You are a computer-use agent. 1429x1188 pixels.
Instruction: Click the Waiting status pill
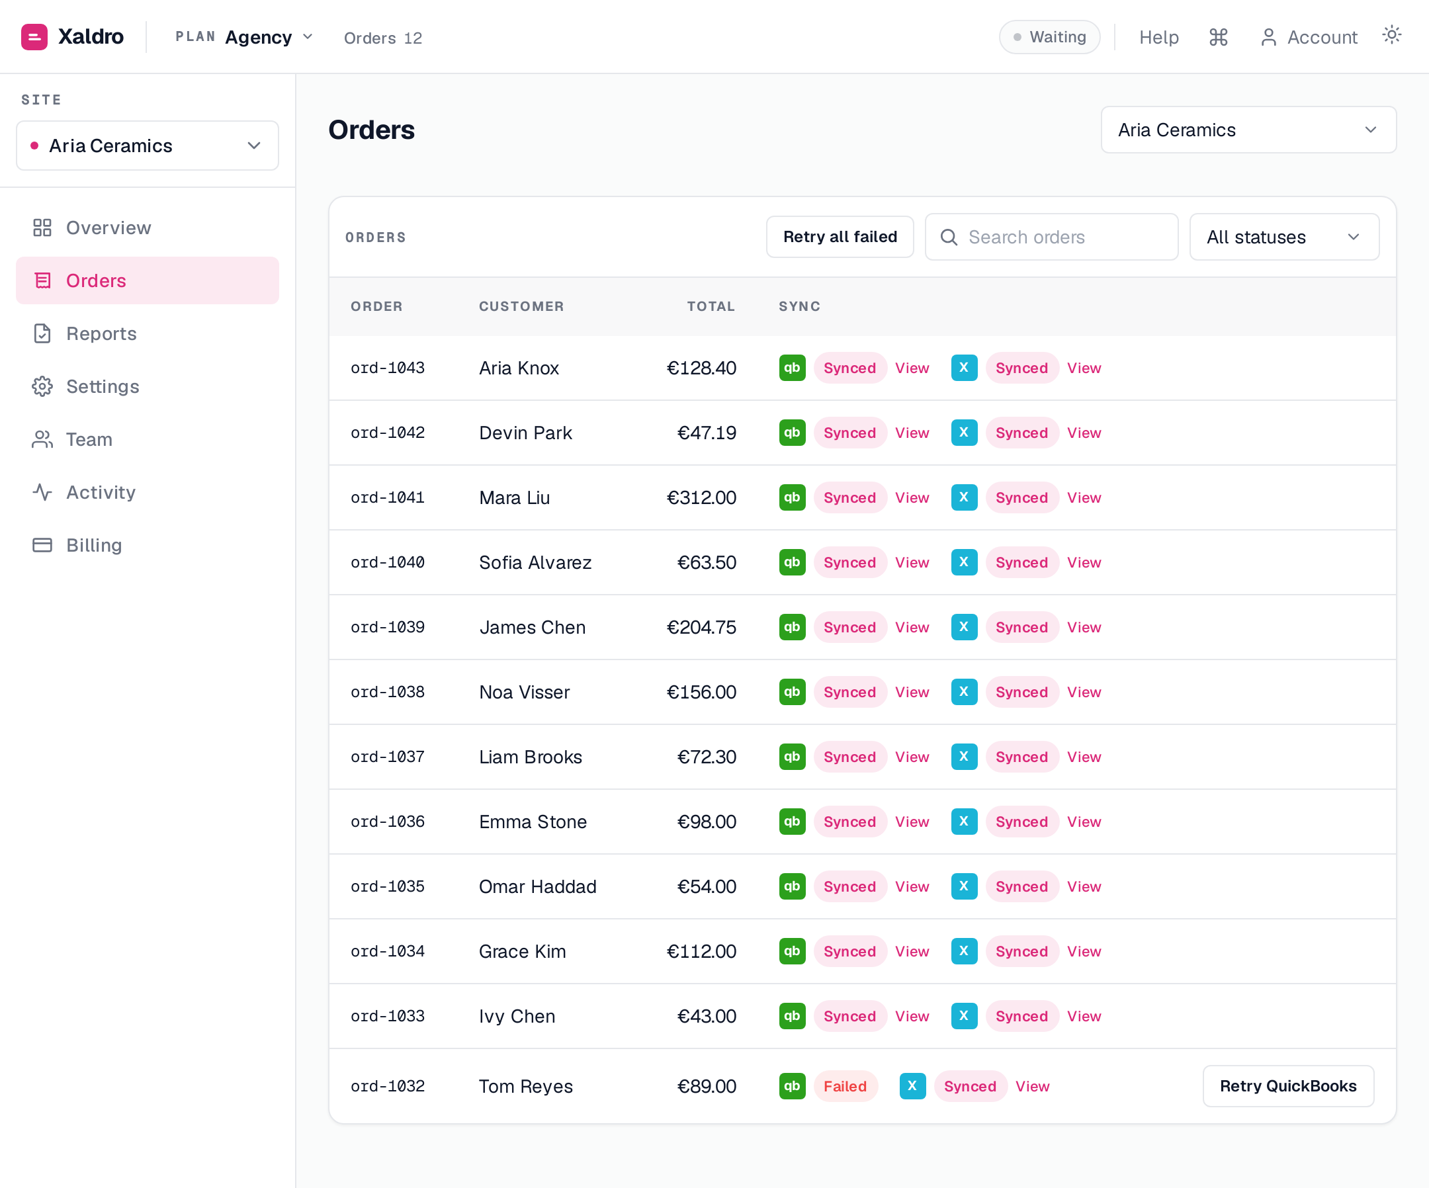(x=1049, y=37)
